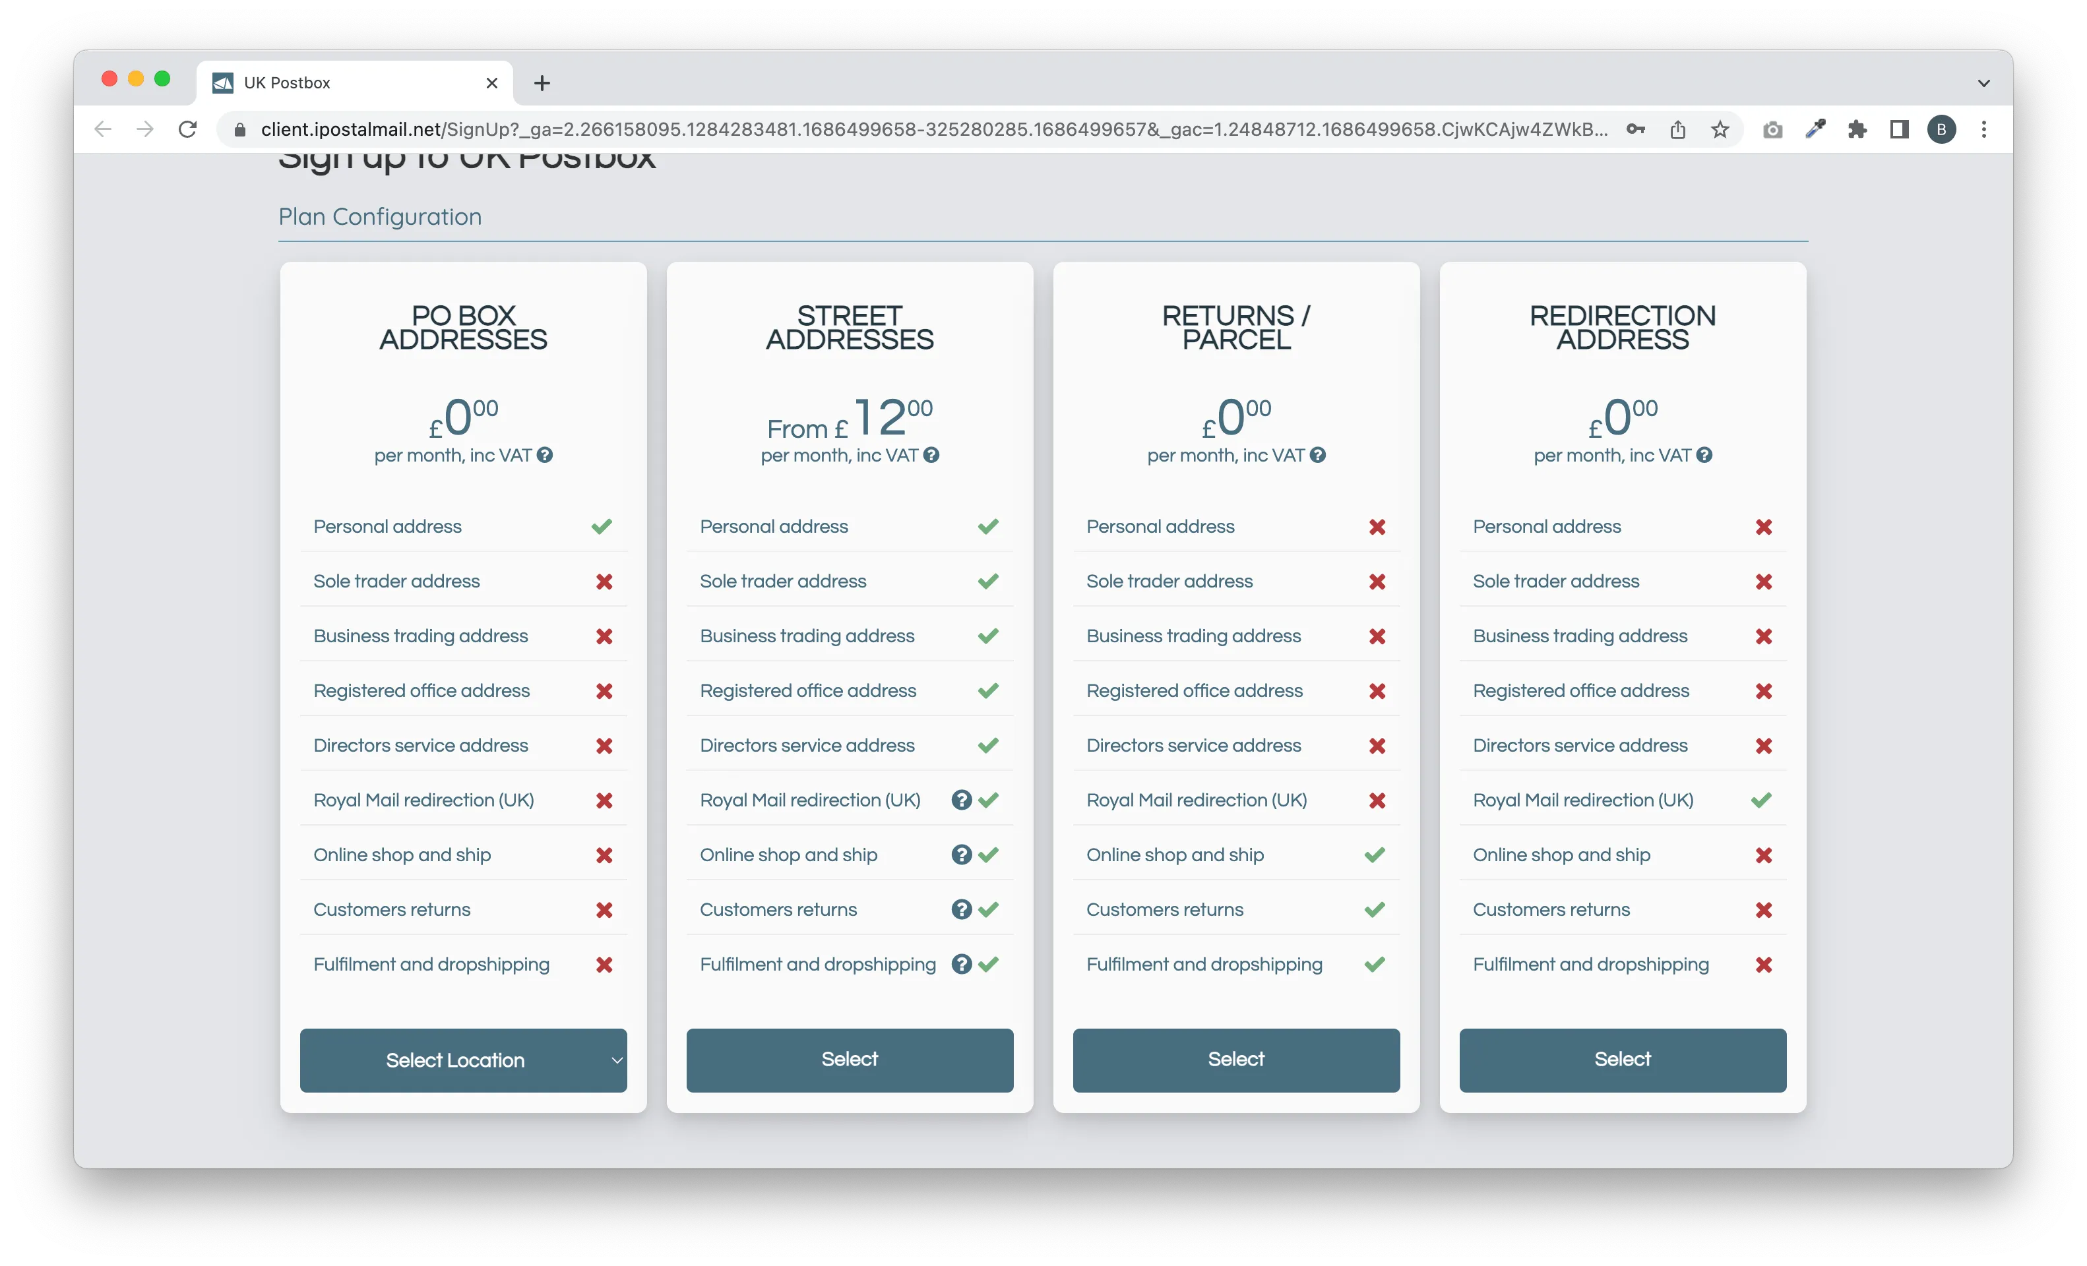Click help icon beside Street Fulfilment and dropshipping
This screenshot has height=1266, width=2087.
pos(961,964)
